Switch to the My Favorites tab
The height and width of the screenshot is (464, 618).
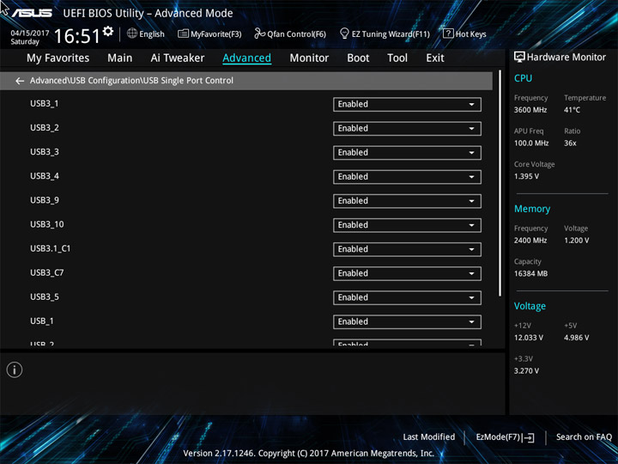click(58, 58)
